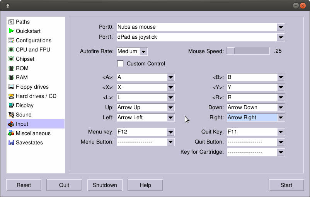Open the Menu key F12 dropdown
Screen dimensions: 310x197
click(x=170, y=132)
